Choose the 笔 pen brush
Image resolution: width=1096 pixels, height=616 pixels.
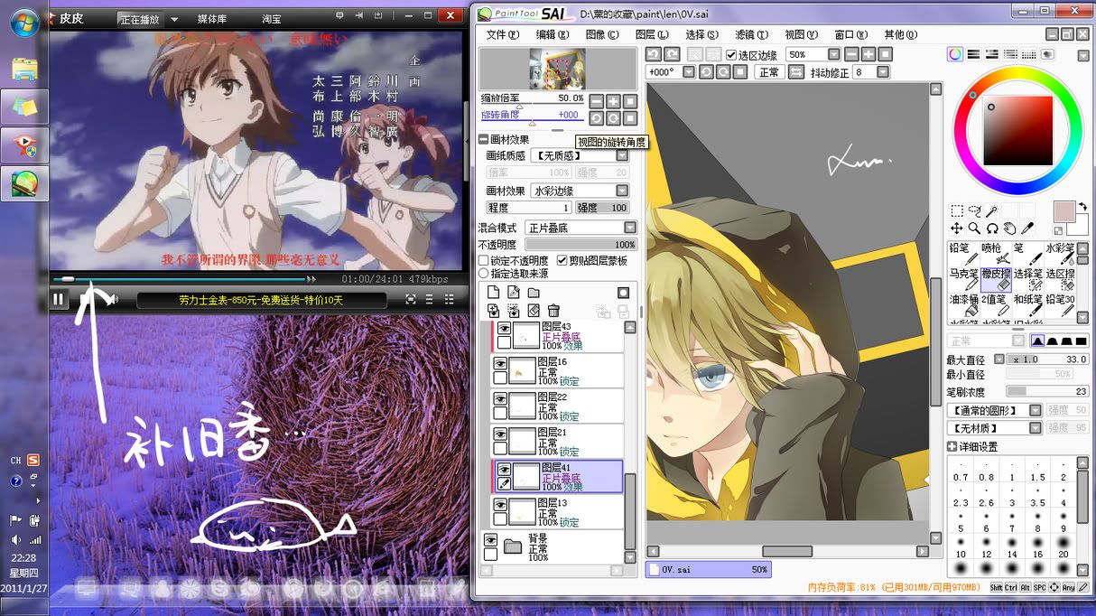(1027, 254)
